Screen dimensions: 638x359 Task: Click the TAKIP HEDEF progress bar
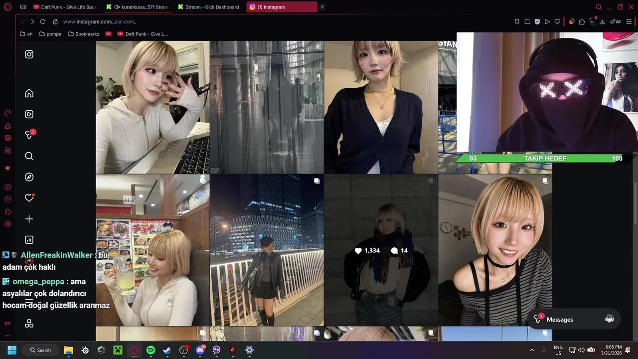[x=545, y=158]
